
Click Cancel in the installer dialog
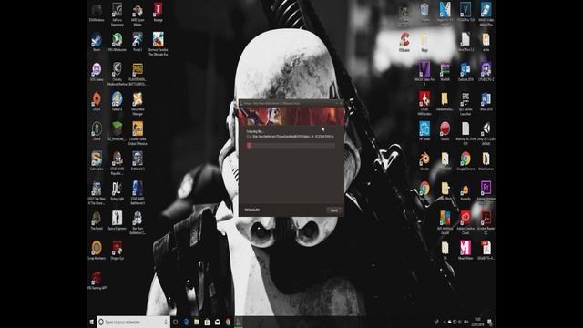point(334,210)
